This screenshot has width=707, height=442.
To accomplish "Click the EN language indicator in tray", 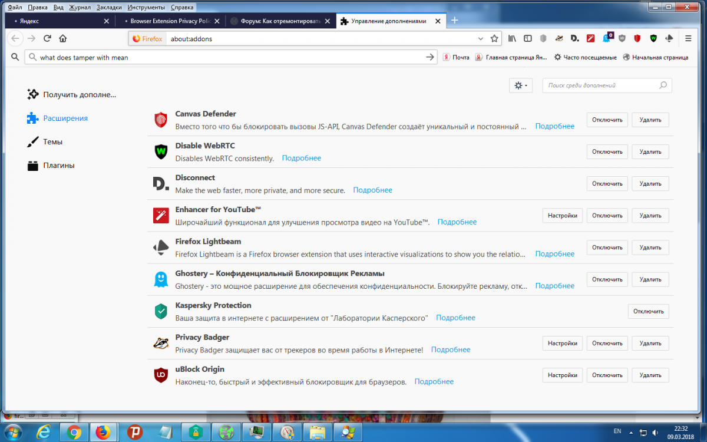I will pos(617,432).
